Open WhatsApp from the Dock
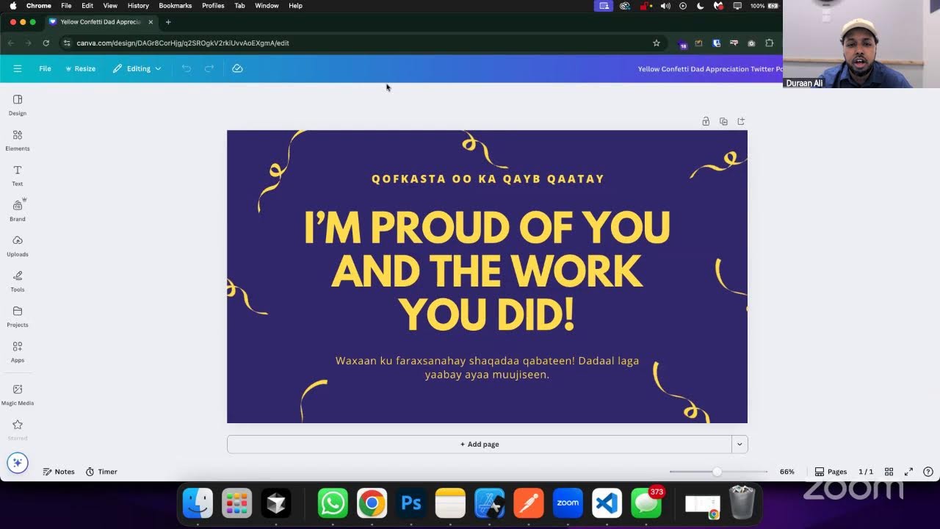The width and height of the screenshot is (940, 529). pos(333,503)
